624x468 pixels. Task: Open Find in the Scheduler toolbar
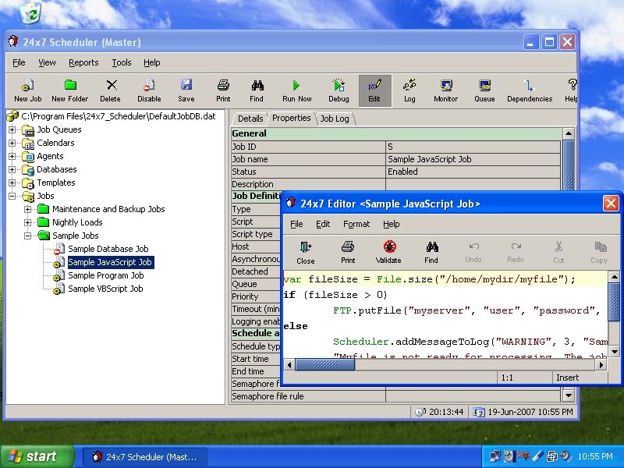257,90
